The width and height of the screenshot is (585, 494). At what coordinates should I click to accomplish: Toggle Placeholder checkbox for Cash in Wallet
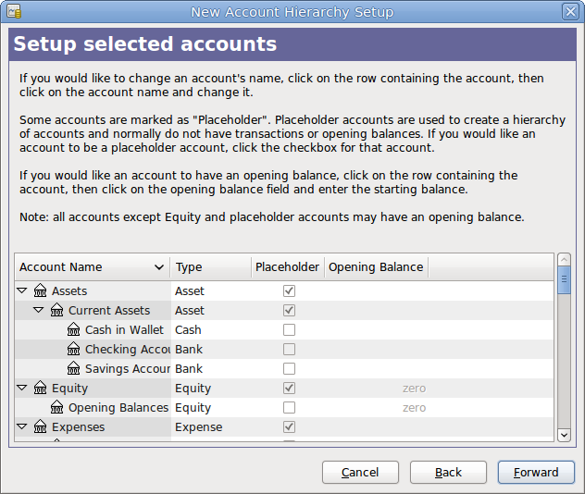click(x=289, y=330)
